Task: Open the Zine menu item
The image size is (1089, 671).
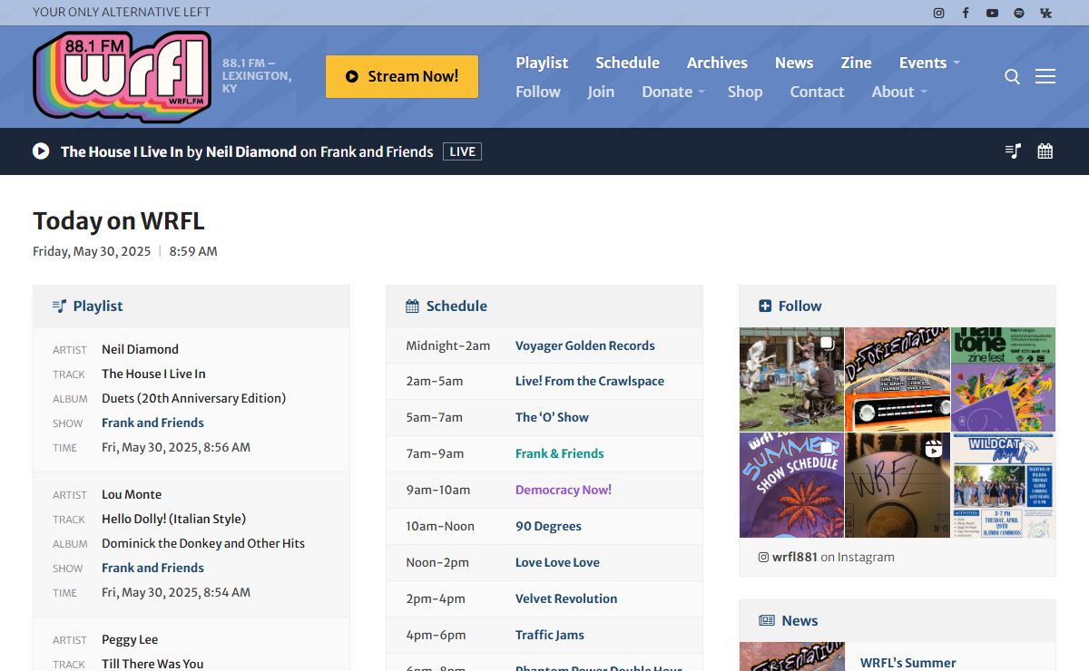Action: (856, 63)
